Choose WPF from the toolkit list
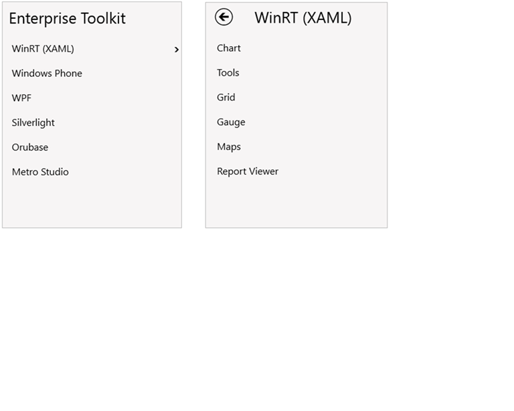The image size is (514, 411). click(21, 98)
